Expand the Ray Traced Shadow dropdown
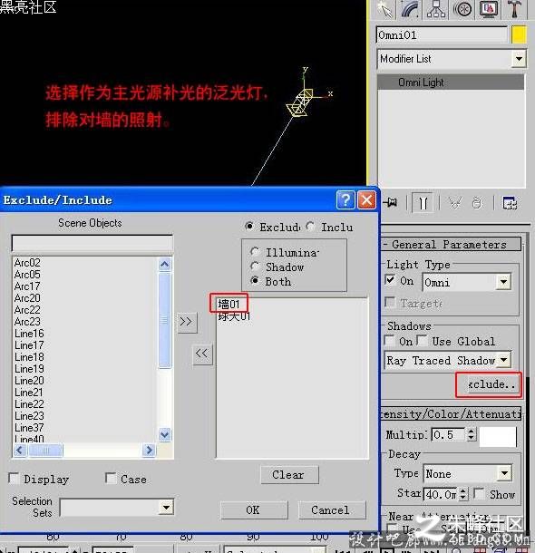 point(448,360)
